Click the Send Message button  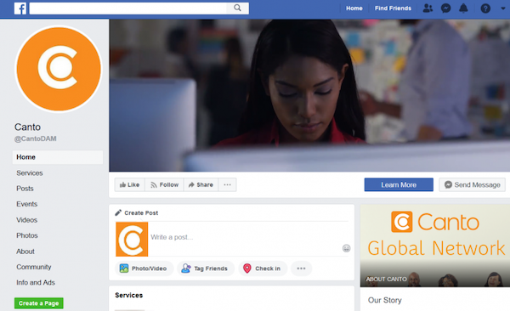click(472, 184)
